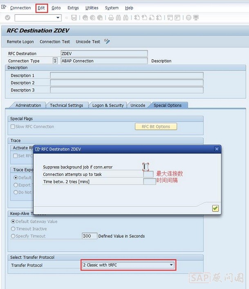The height and width of the screenshot is (289, 249).
Task: Click the Connection Type field showing 3
Action: pyautogui.click(x=55, y=61)
